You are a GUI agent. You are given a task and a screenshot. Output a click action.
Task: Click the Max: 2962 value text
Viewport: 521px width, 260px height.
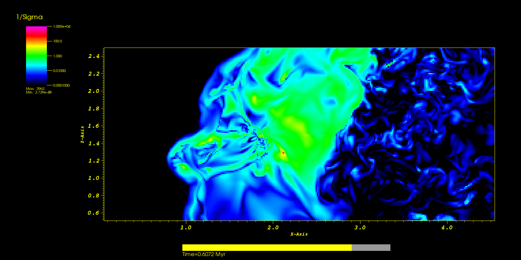tap(35, 89)
